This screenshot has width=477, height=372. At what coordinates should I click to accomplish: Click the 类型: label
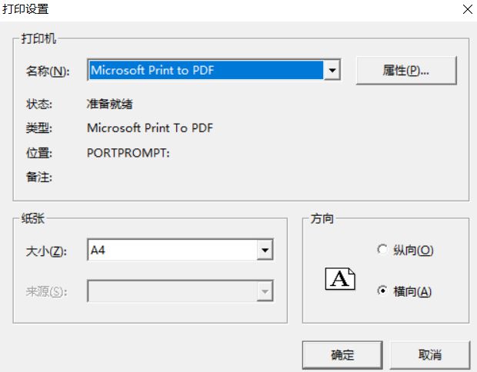coord(39,128)
